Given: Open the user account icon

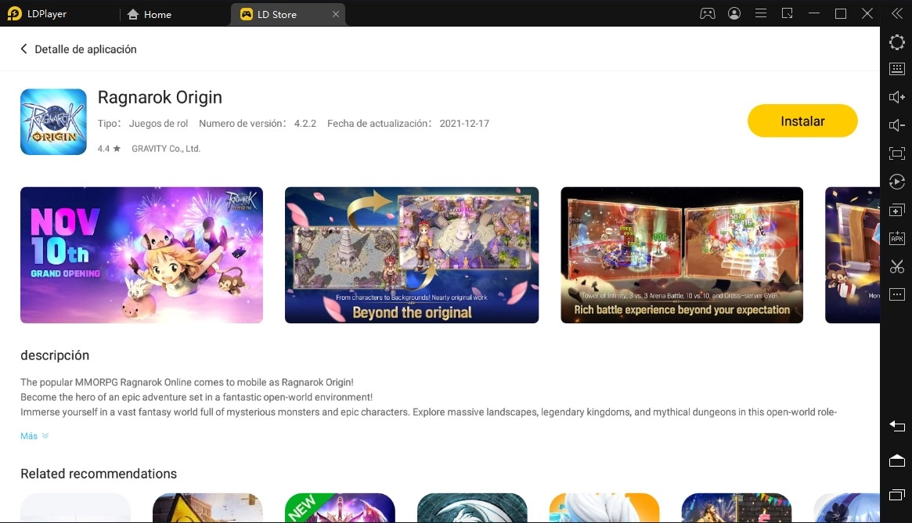Looking at the screenshot, I should (734, 13).
